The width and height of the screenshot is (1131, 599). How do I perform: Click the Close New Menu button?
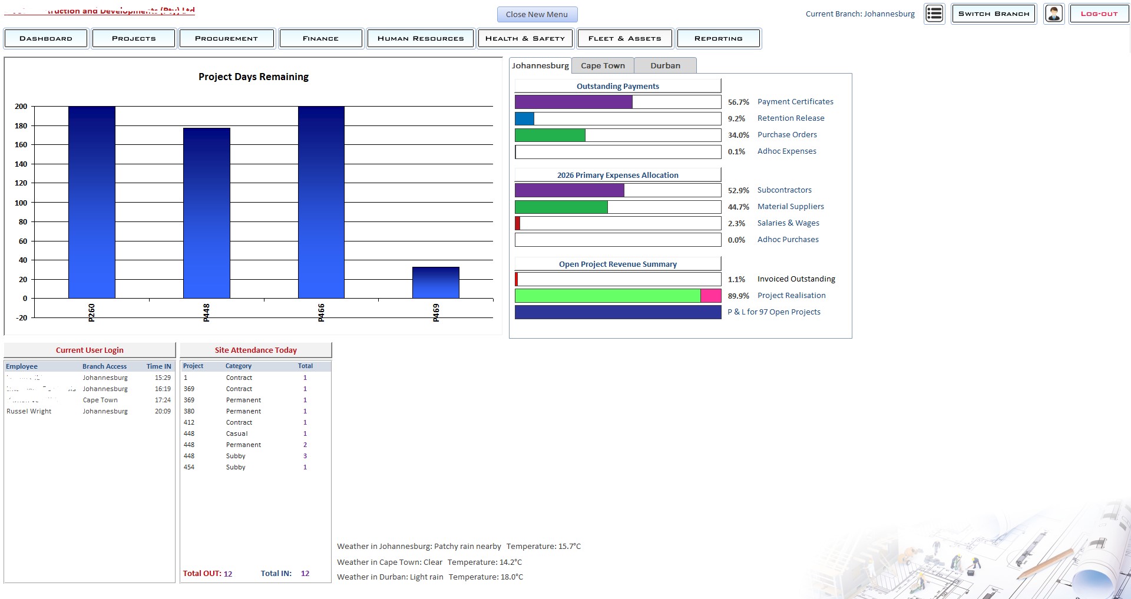click(537, 14)
